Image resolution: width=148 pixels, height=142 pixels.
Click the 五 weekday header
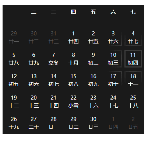pyautogui.click(x=93, y=12)
